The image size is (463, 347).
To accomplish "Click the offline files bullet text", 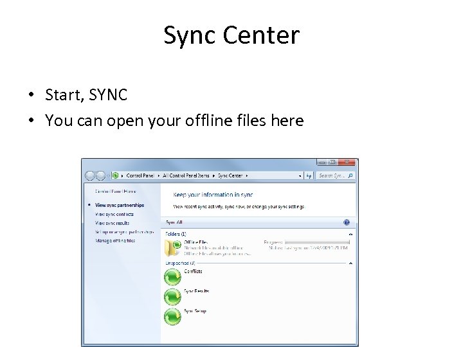I will (x=174, y=120).
